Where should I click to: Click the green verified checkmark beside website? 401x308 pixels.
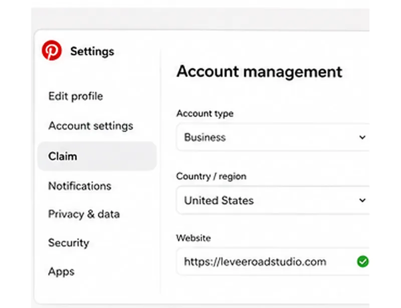(362, 261)
